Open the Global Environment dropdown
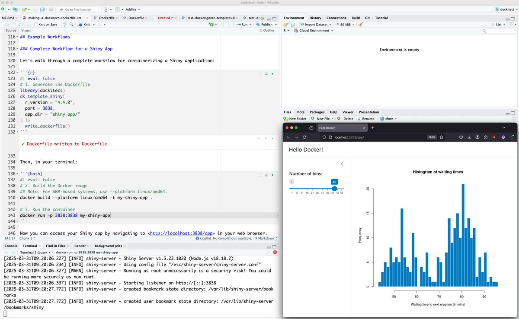 [314, 31]
